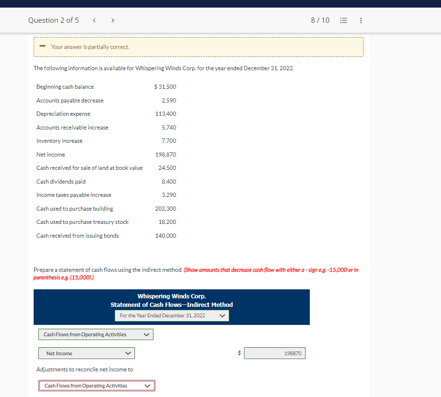
Task: Click the 'Beginning cash balance' row label
Action: coord(65,87)
